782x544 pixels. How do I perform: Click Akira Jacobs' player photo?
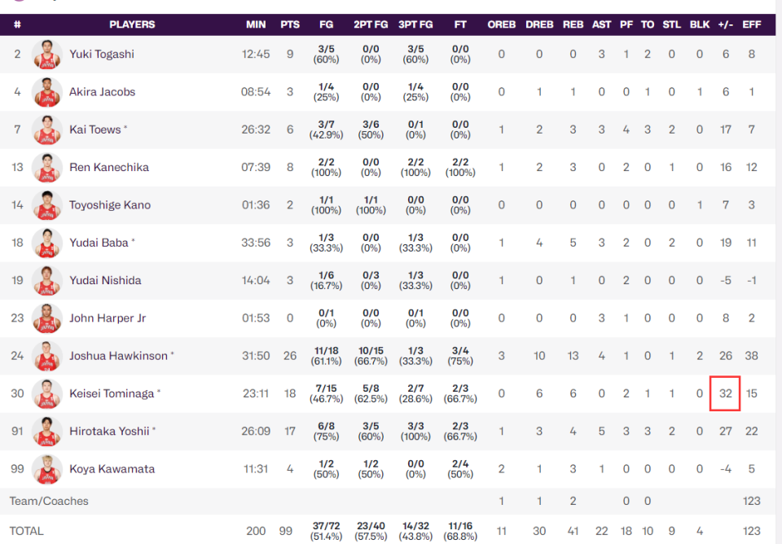point(47,92)
